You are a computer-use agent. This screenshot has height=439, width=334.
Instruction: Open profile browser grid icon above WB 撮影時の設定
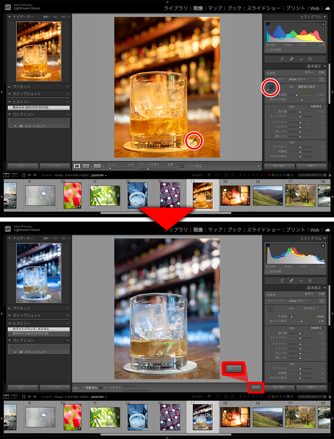(x=322, y=79)
